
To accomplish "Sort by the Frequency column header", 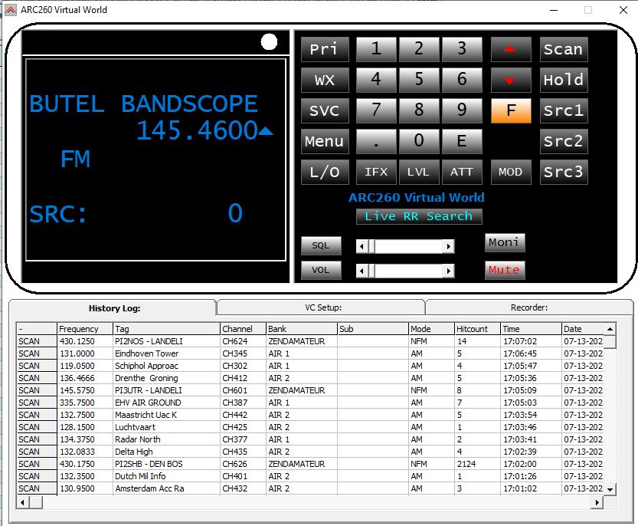I will click(x=84, y=329).
